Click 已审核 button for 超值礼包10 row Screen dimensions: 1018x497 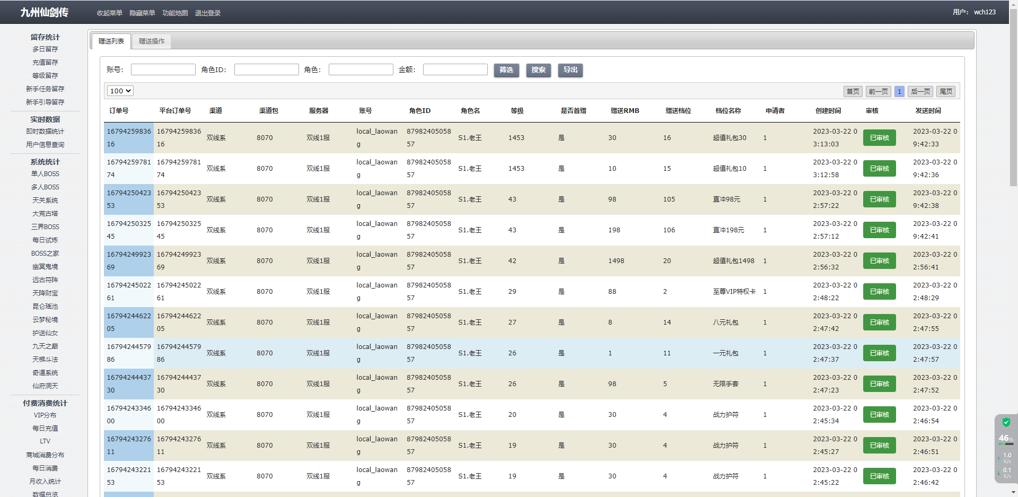(880, 169)
